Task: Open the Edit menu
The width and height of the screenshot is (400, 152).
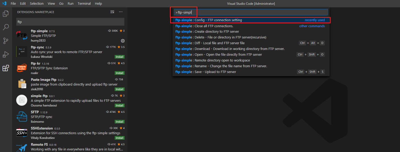Action: click(x=23, y=4)
